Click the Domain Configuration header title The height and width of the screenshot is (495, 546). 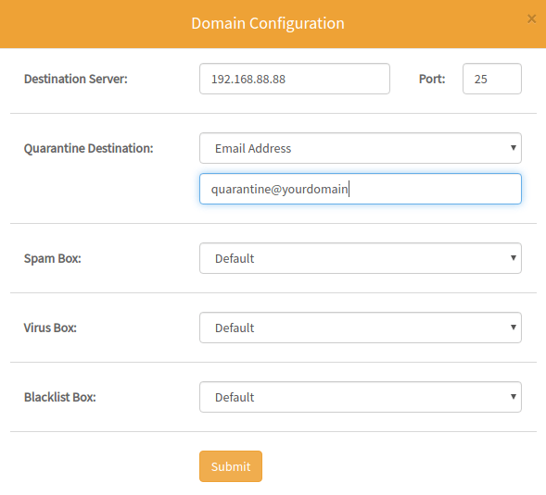[268, 24]
